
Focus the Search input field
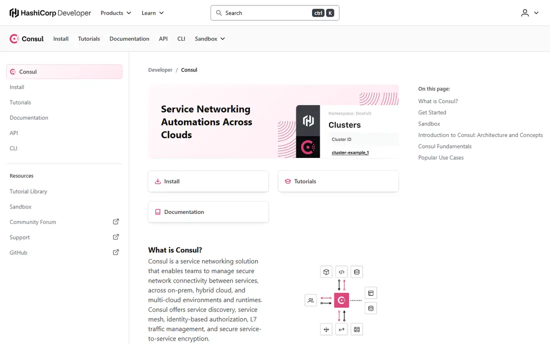click(x=274, y=13)
